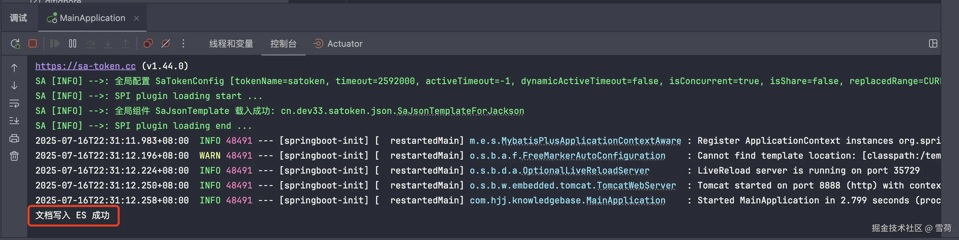959x240 pixels.
Task: Stop the running MainApplication process
Action: (x=33, y=44)
